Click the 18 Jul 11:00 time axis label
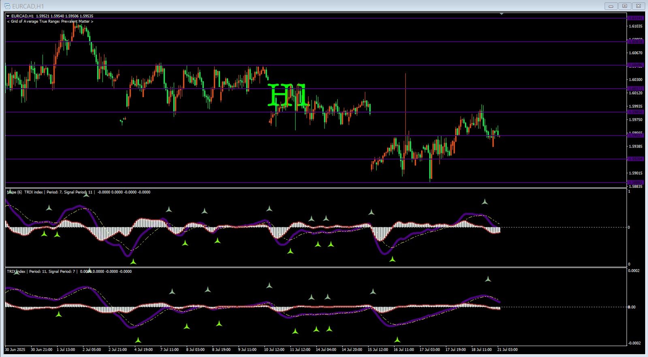This screenshot has width=648, height=357. (x=482, y=350)
